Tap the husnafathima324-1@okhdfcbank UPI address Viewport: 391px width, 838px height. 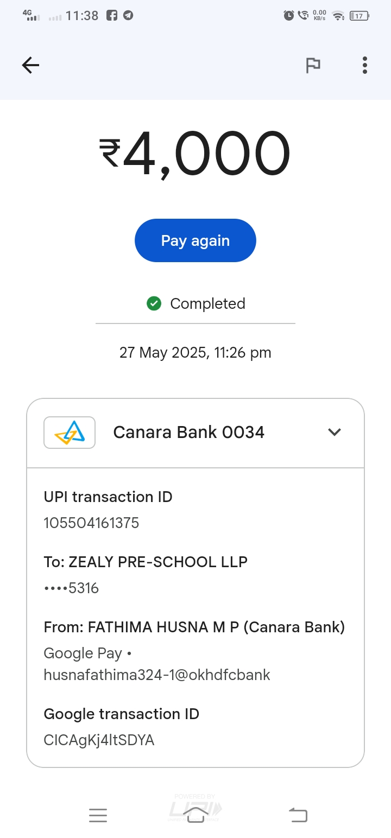[x=157, y=675]
